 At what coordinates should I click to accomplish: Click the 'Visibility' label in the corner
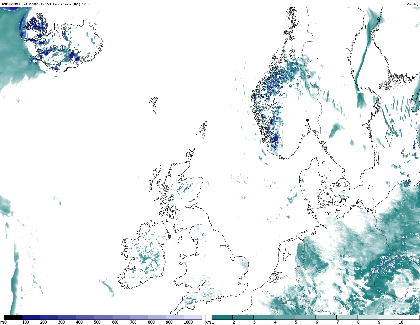point(412,4)
